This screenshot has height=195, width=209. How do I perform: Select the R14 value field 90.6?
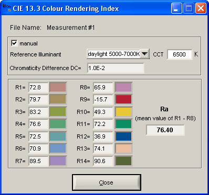pos(103,161)
